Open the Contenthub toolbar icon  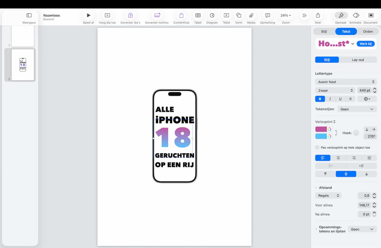tap(181, 15)
